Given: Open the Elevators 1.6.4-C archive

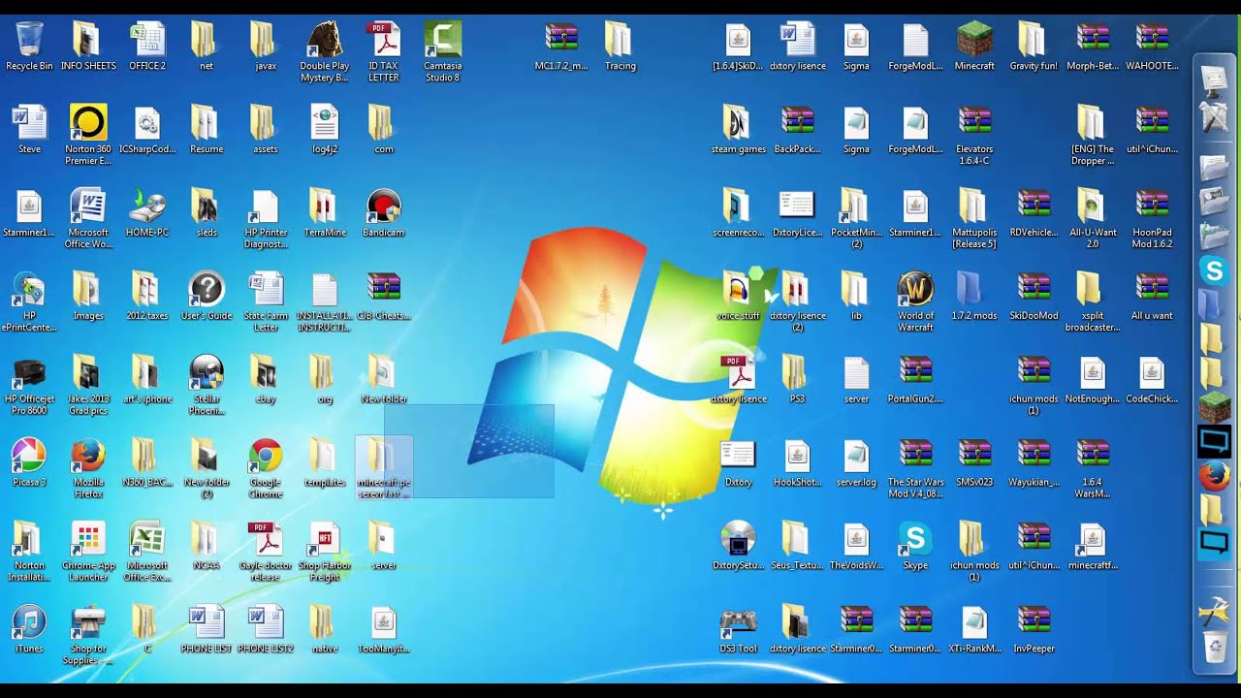Looking at the screenshot, I should click(974, 135).
